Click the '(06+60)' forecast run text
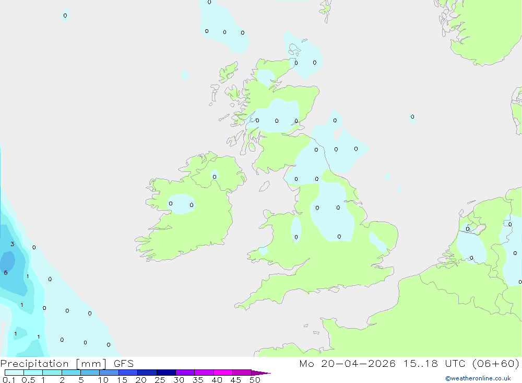The height and width of the screenshot is (383, 522). (496, 363)
